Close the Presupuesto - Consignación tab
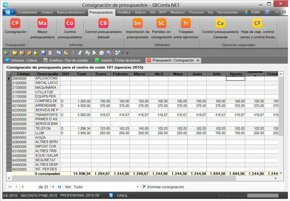The width and height of the screenshot is (290, 201). 198,60
